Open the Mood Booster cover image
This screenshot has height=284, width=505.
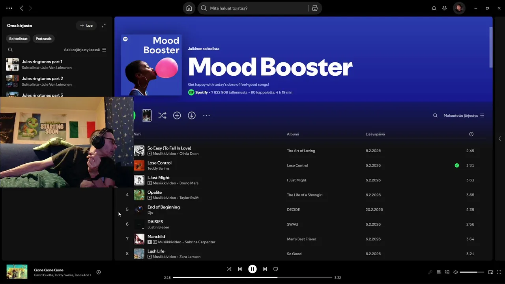coord(151,65)
